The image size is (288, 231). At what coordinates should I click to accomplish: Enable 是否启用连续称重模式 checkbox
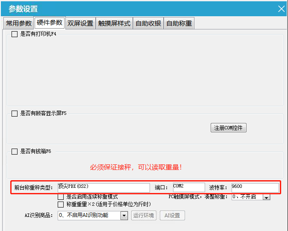coord(61,197)
